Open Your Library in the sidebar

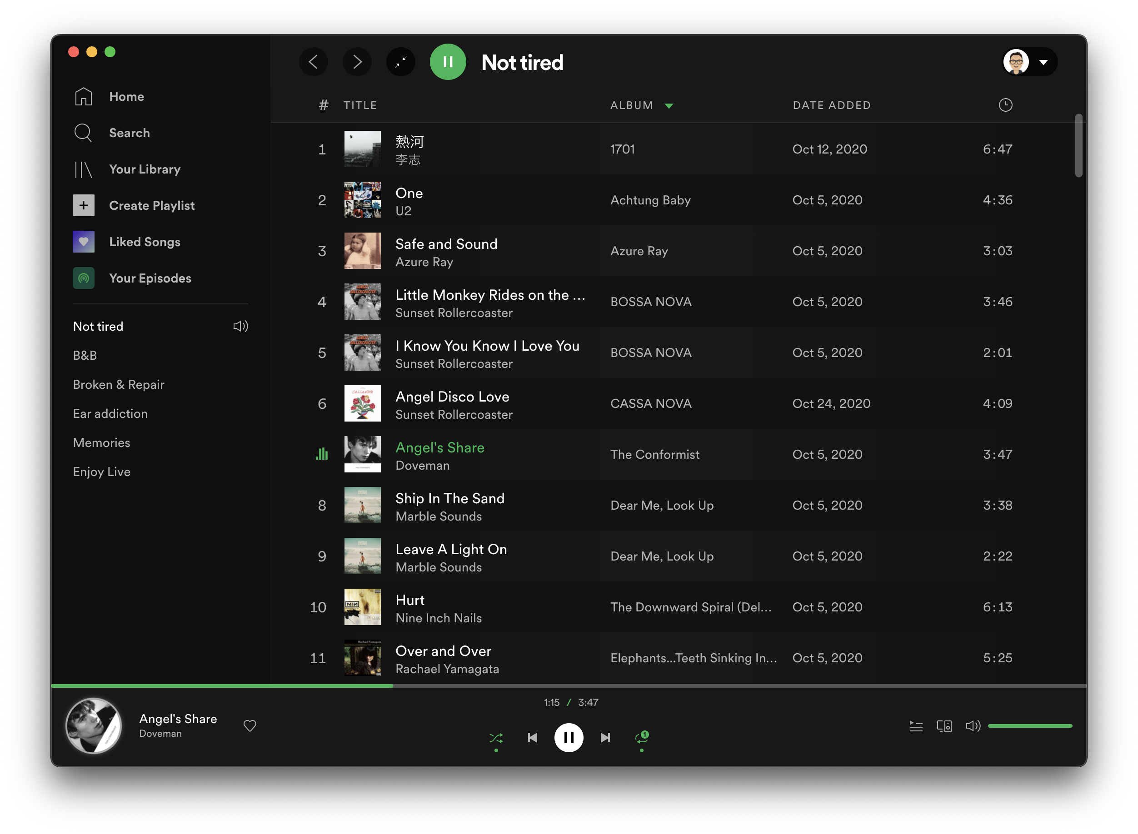pos(145,169)
